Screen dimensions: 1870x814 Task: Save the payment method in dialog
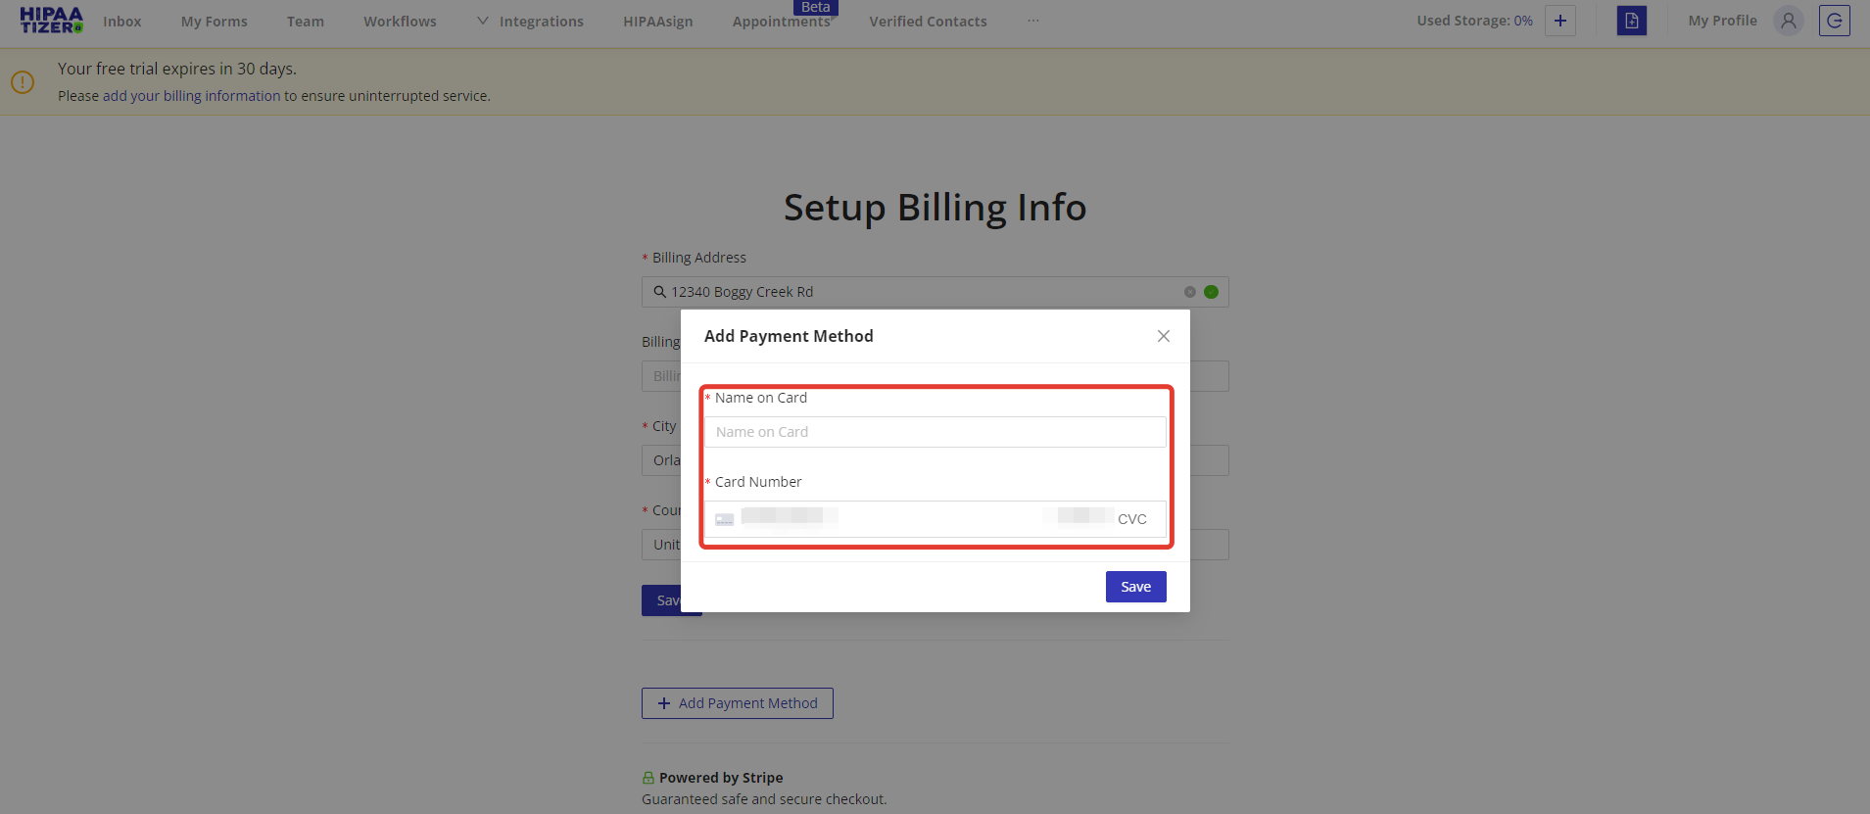pyautogui.click(x=1135, y=587)
